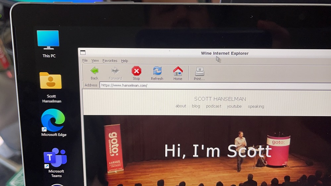This screenshot has height=186, width=331.
Task: Open Wine Internet Explorer window system menu icon
Action: click(83, 52)
